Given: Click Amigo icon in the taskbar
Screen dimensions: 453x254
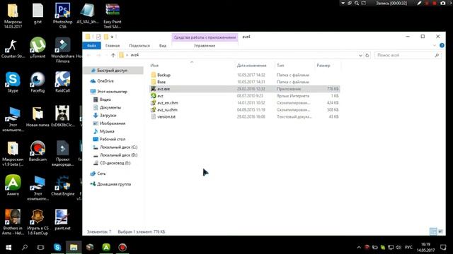Looking at the screenshot, I should pos(106,247).
